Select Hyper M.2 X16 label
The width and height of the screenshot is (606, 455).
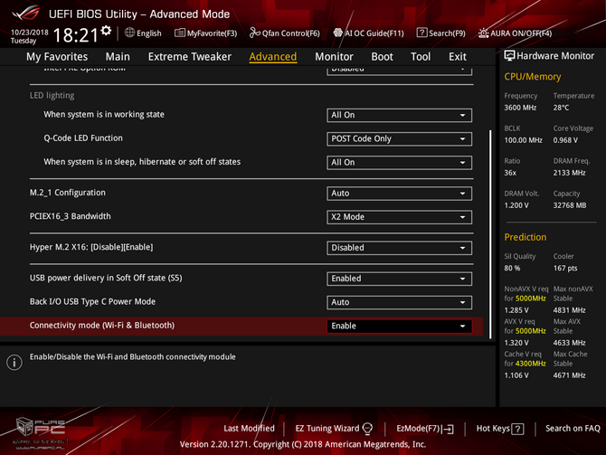point(91,247)
